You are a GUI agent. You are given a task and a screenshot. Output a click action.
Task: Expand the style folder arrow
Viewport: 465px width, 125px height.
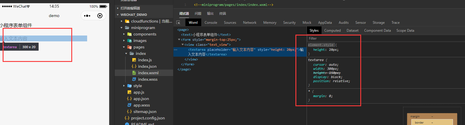coord(124,86)
